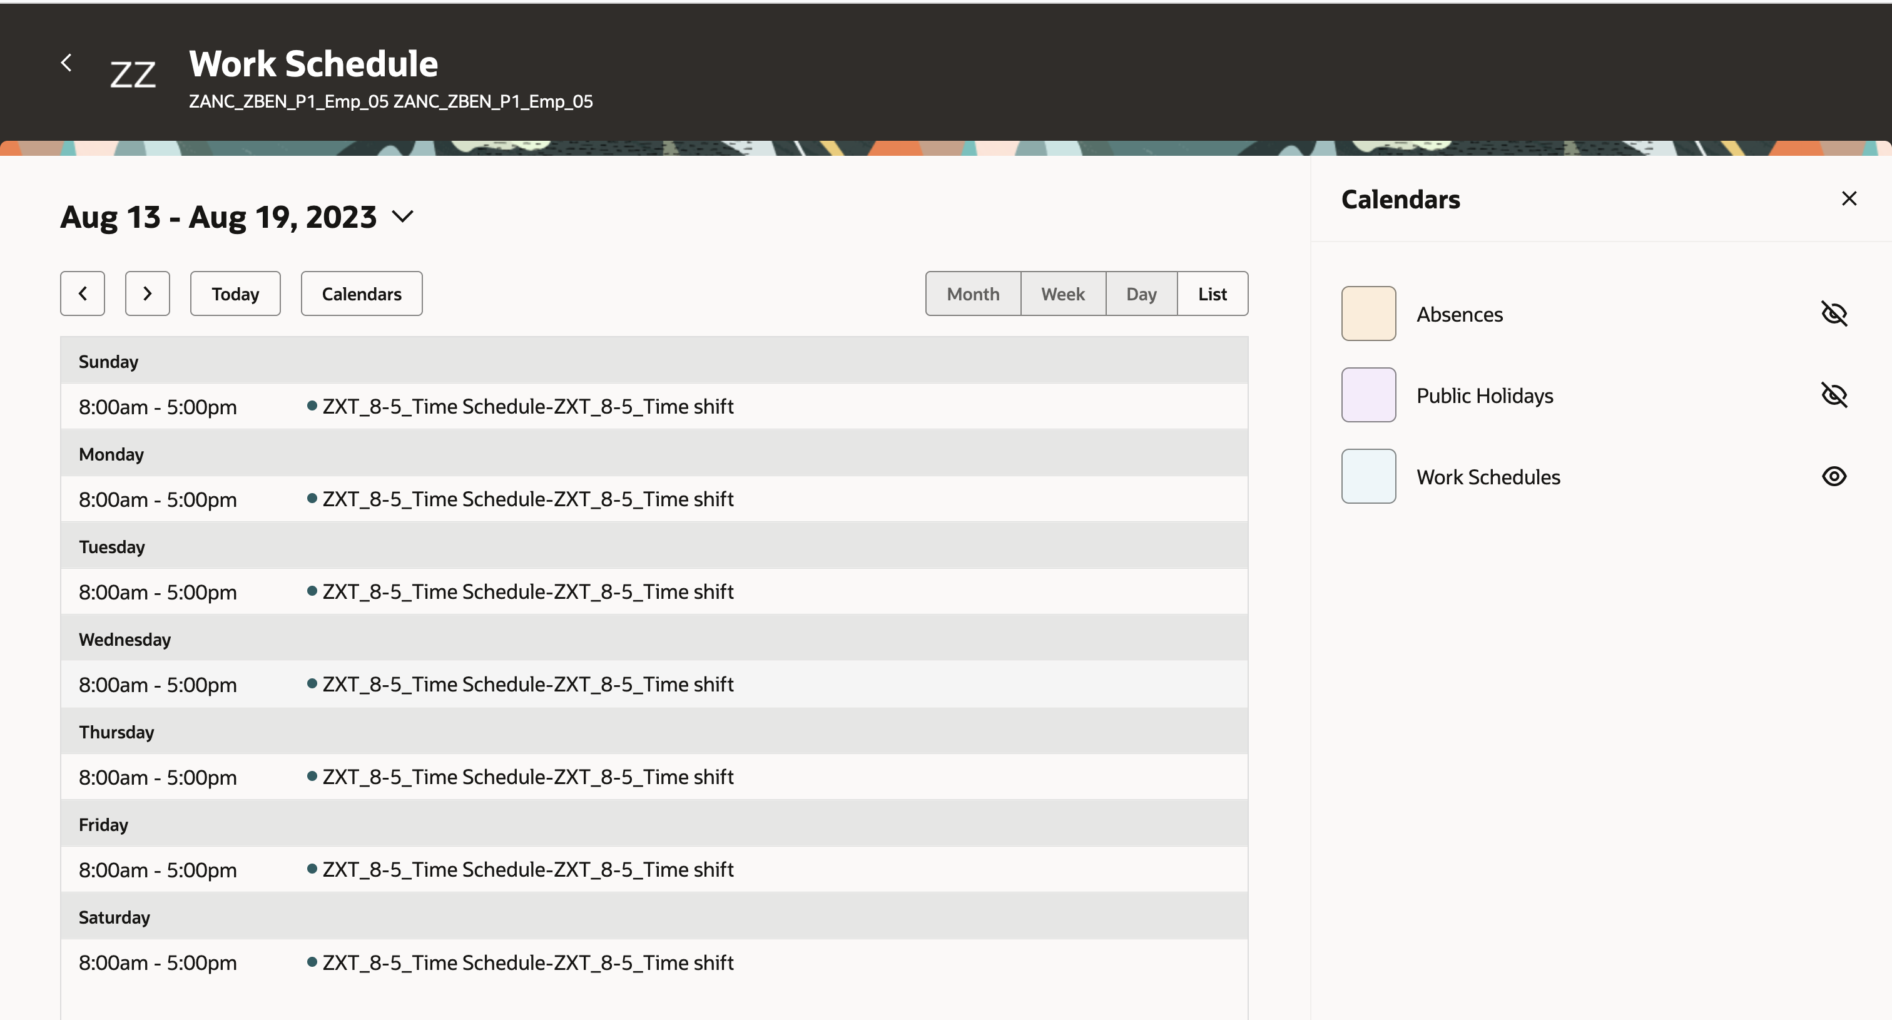Screen dimensions: 1892x1020
Task: Select the Week view option
Action: pos(1063,293)
